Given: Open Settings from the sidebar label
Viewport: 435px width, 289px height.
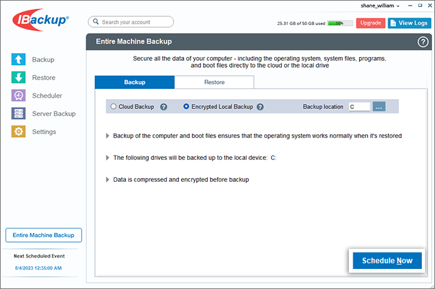Looking at the screenshot, I should click(x=44, y=132).
